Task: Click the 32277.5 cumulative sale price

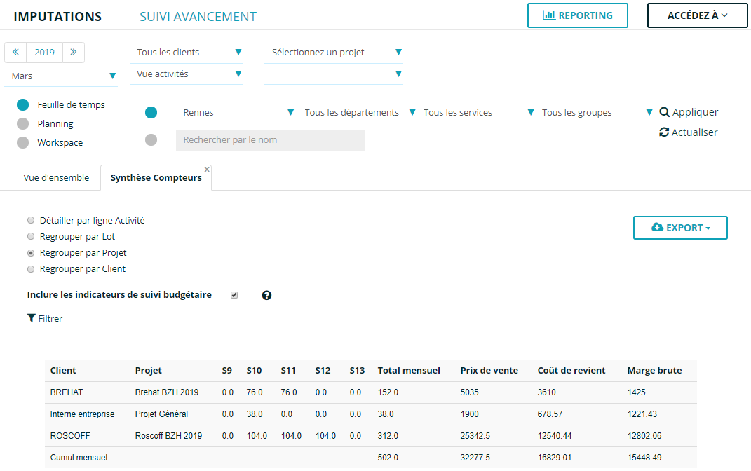Action: (x=475, y=458)
